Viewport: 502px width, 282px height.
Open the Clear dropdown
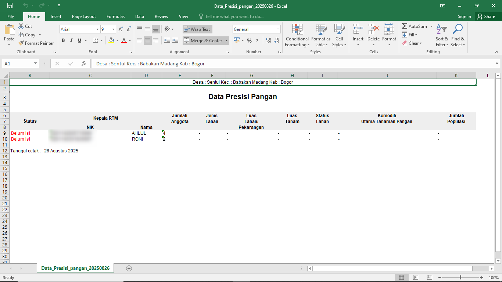tap(412, 43)
